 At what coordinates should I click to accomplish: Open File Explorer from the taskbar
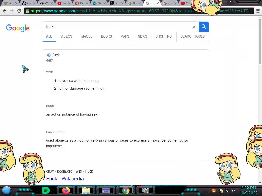86,190
